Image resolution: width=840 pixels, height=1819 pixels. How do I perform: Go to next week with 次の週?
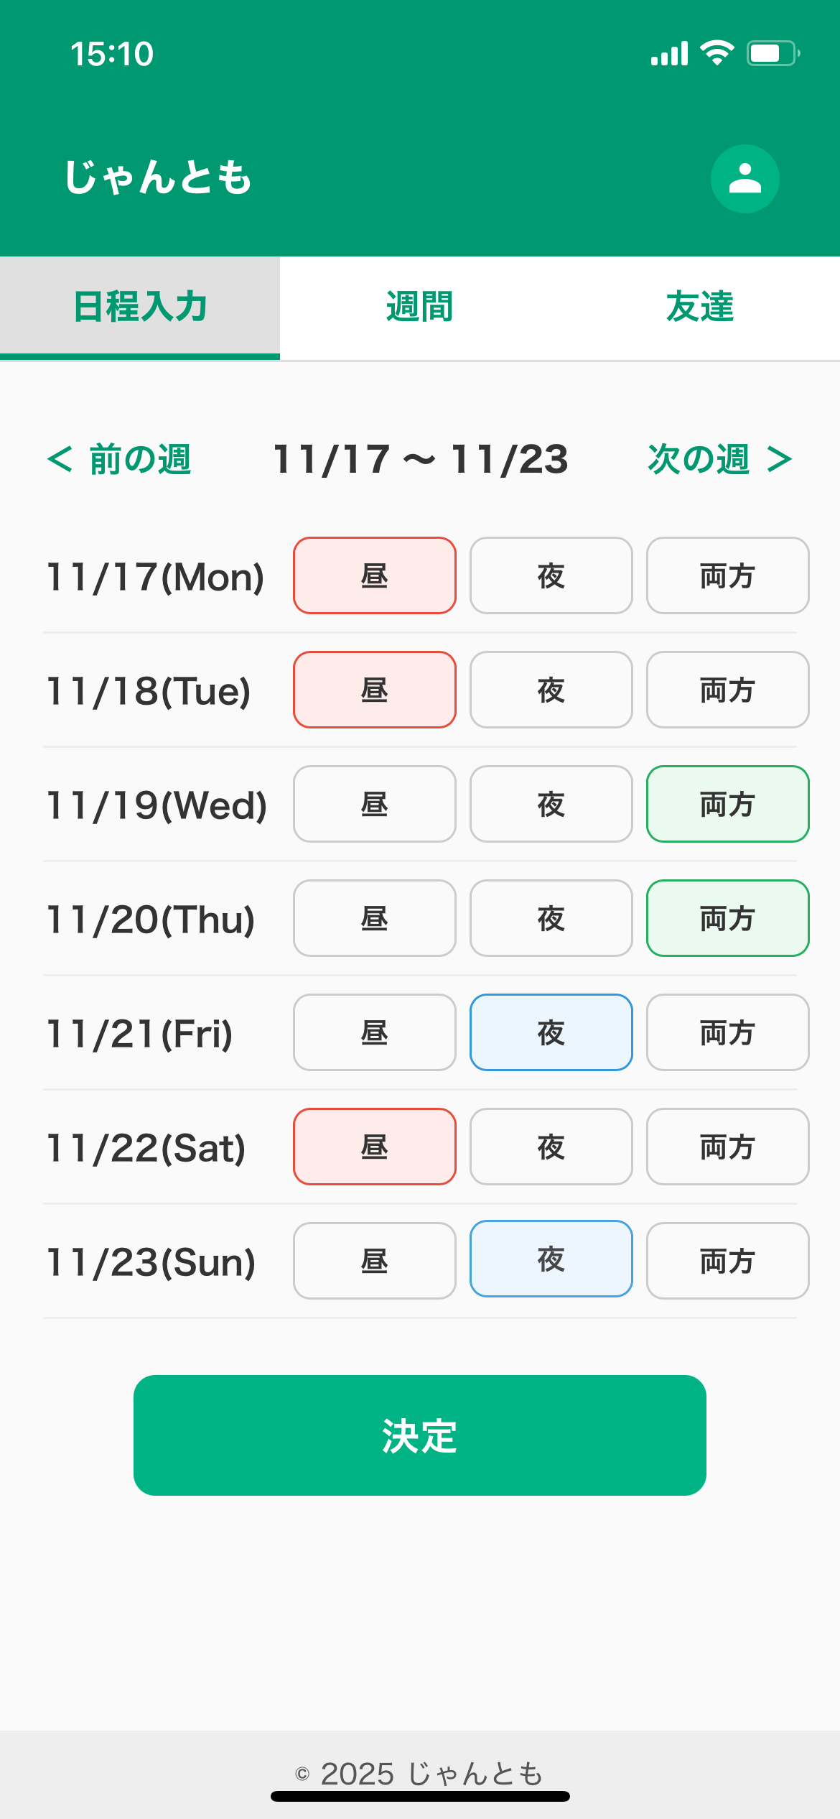pos(719,459)
